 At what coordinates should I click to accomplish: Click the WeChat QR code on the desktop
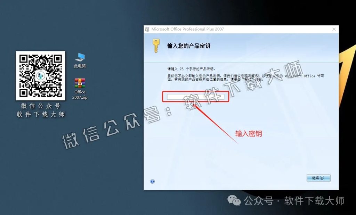pos(40,76)
